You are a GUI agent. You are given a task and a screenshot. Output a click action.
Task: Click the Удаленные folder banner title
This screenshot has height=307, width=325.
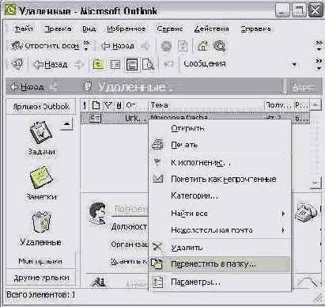point(136,87)
